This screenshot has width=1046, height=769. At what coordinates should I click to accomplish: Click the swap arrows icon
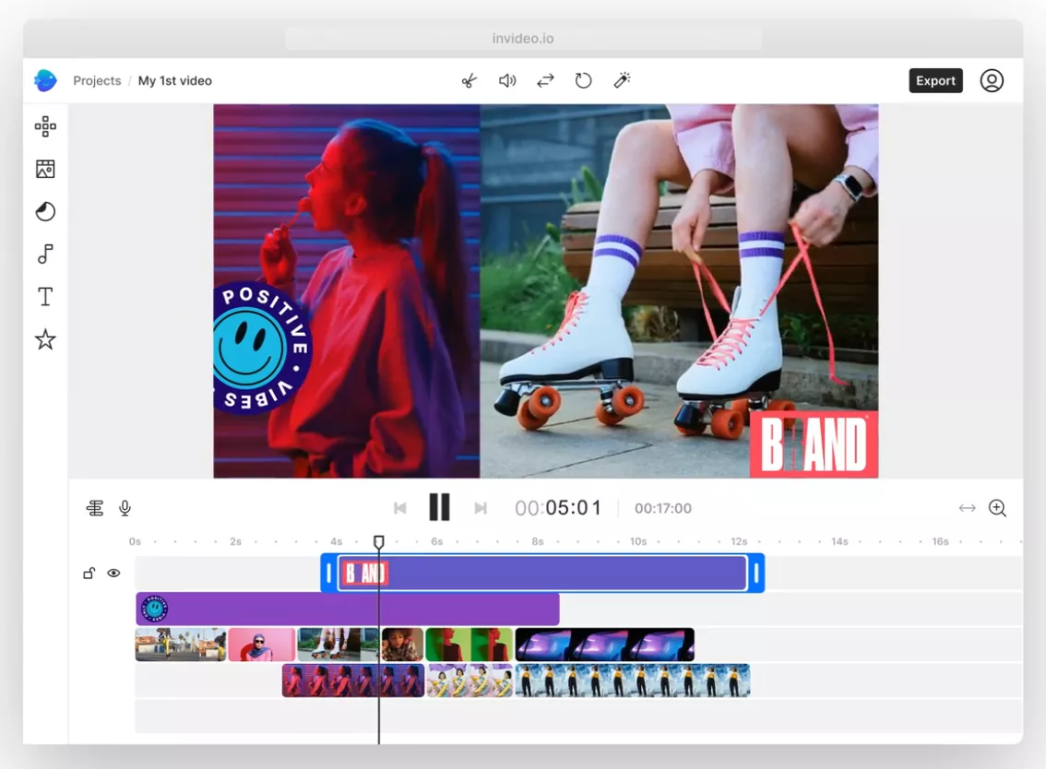(x=545, y=81)
